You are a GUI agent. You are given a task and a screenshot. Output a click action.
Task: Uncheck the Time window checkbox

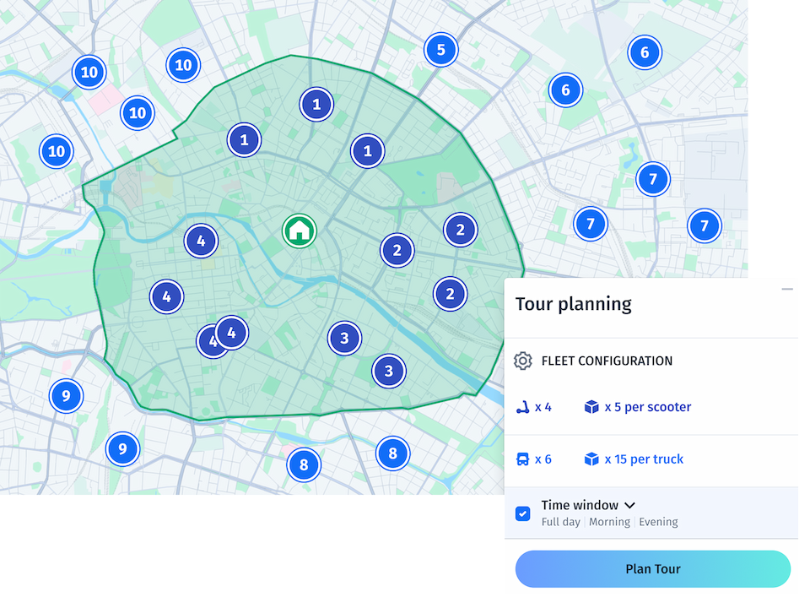point(522,513)
